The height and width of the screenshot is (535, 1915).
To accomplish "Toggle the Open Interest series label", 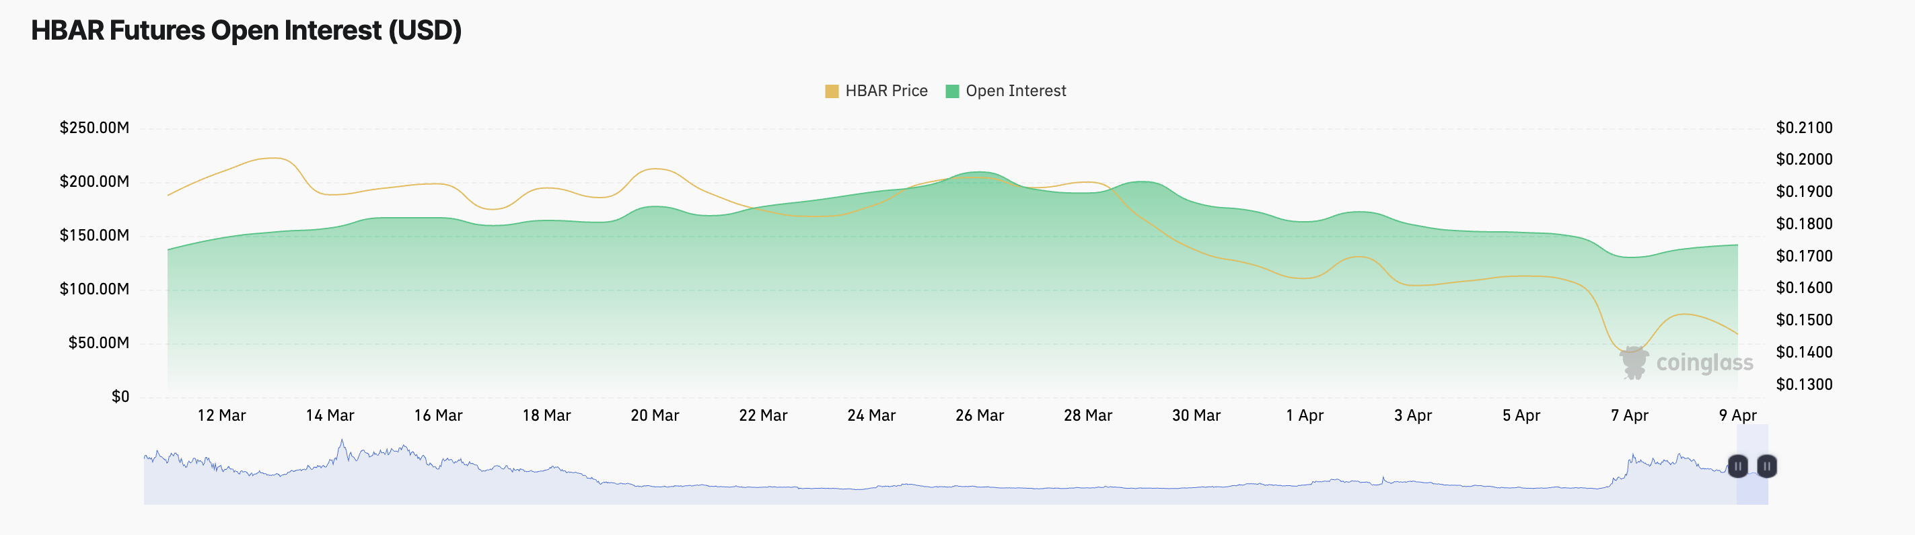I will (x=1015, y=91).
